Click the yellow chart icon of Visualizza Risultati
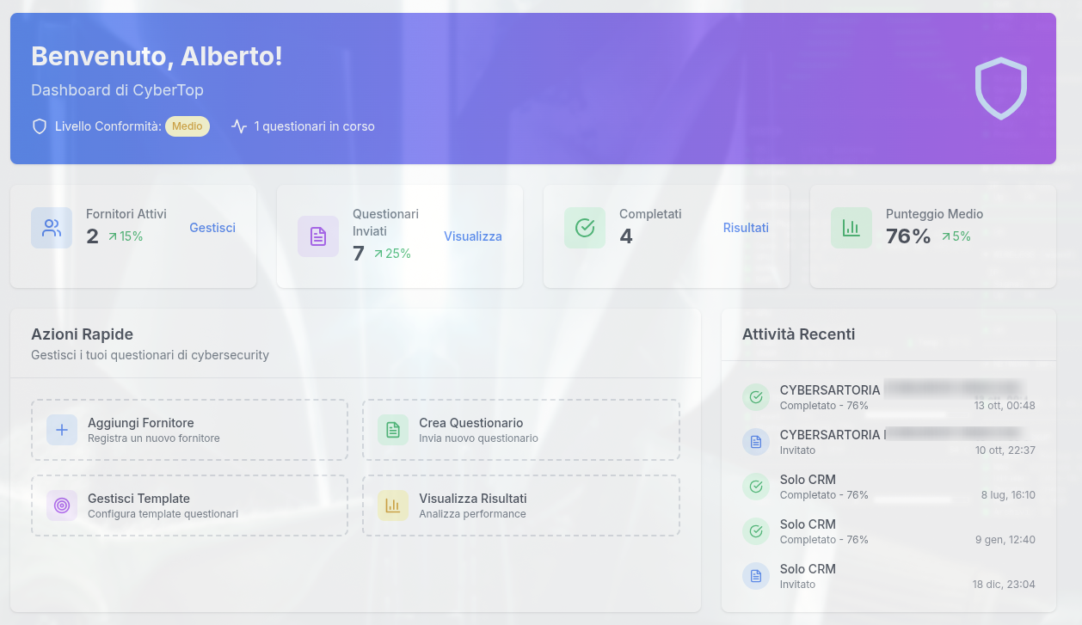 tap(393, 506)
